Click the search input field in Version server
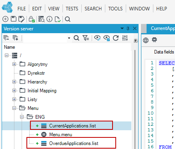 point(45,38)
